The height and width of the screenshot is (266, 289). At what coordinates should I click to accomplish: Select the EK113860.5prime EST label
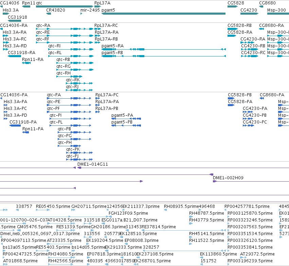[x=218, y=254]
